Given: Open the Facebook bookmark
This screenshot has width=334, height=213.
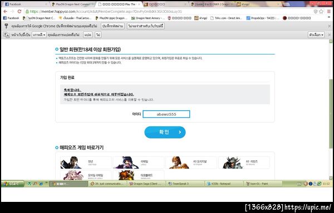Looking at the screenshot, I should point(11,18).
